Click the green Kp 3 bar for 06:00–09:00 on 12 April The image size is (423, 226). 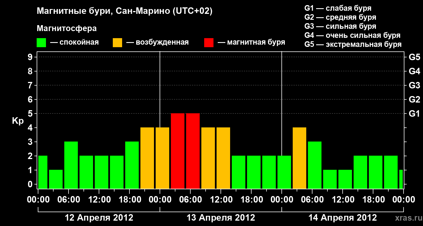pos(71,165)
